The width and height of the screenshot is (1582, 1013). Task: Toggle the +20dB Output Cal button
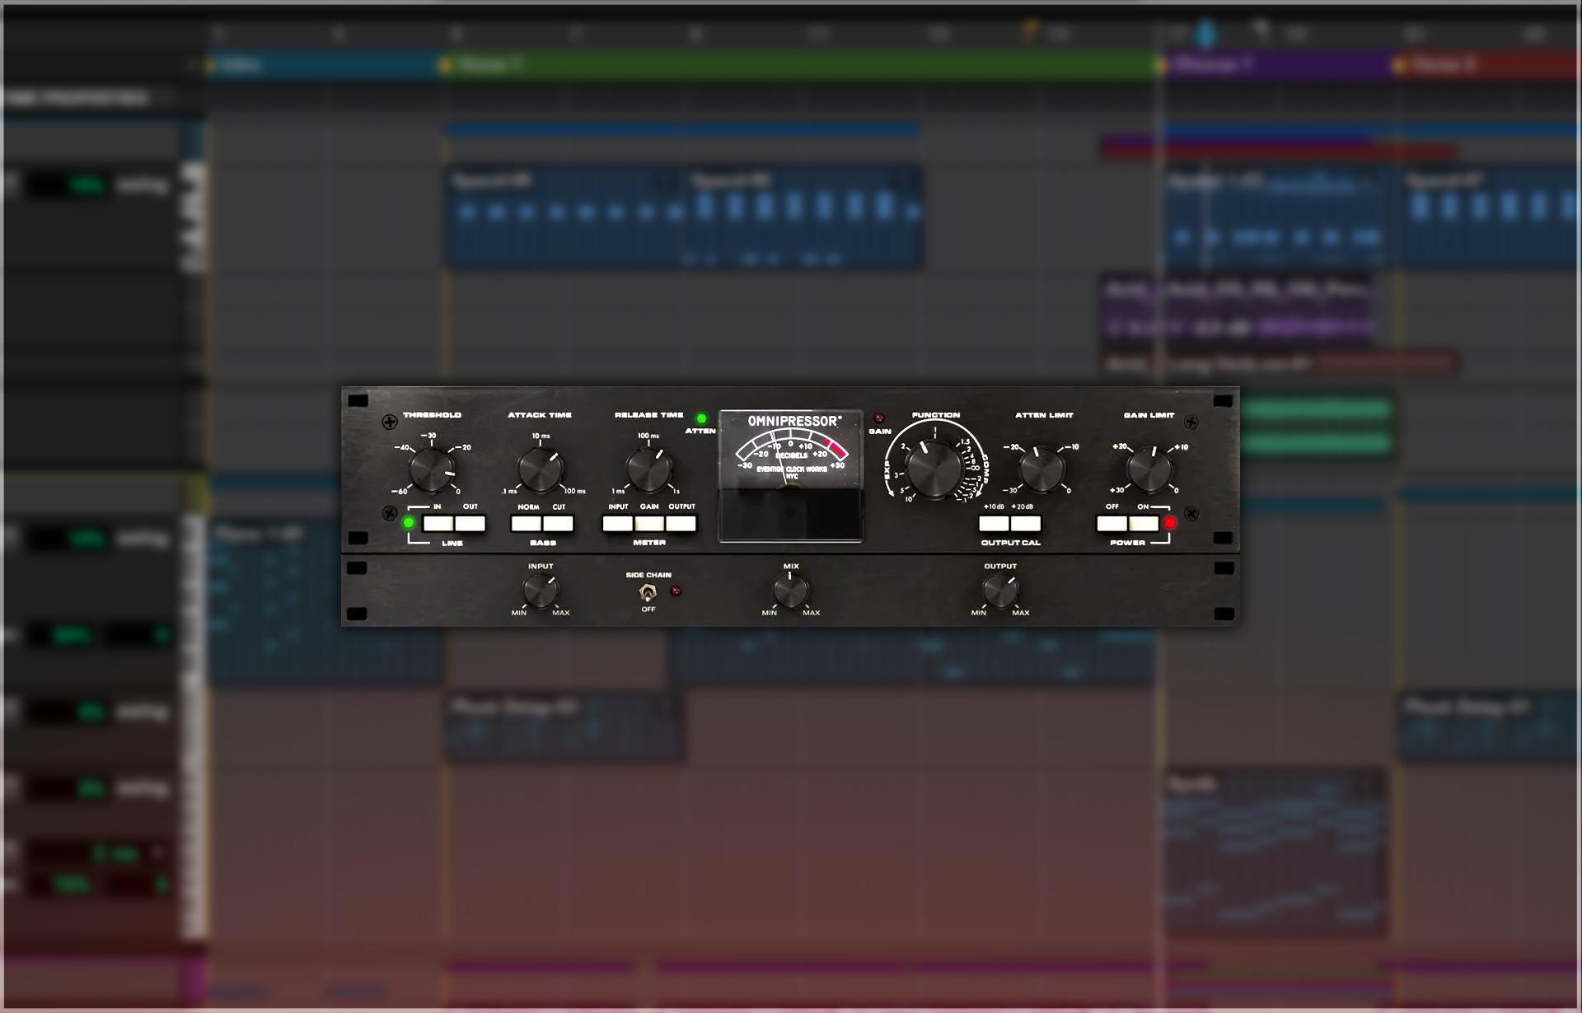1026,524
